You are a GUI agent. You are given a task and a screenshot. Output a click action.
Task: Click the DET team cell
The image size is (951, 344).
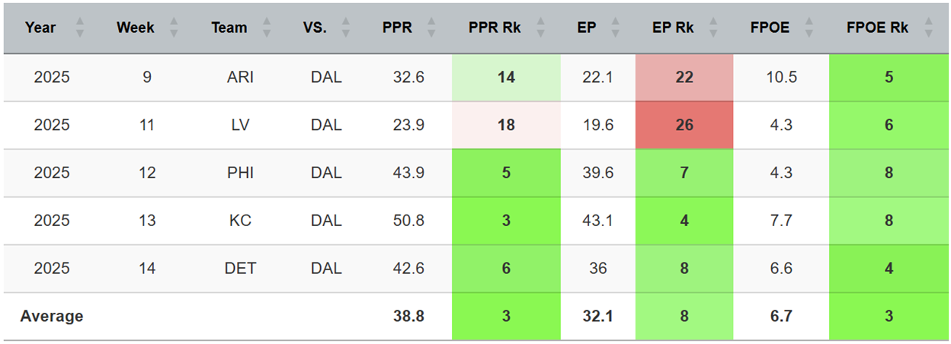(241, 269)
